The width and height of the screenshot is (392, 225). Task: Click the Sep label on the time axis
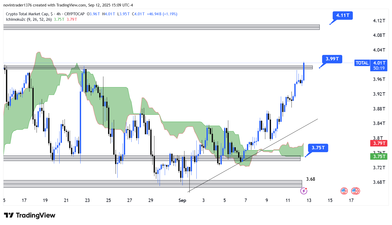pos(182,200)
